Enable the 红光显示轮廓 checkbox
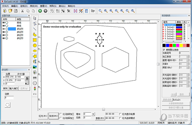The image size is (192, 125). 120,114
